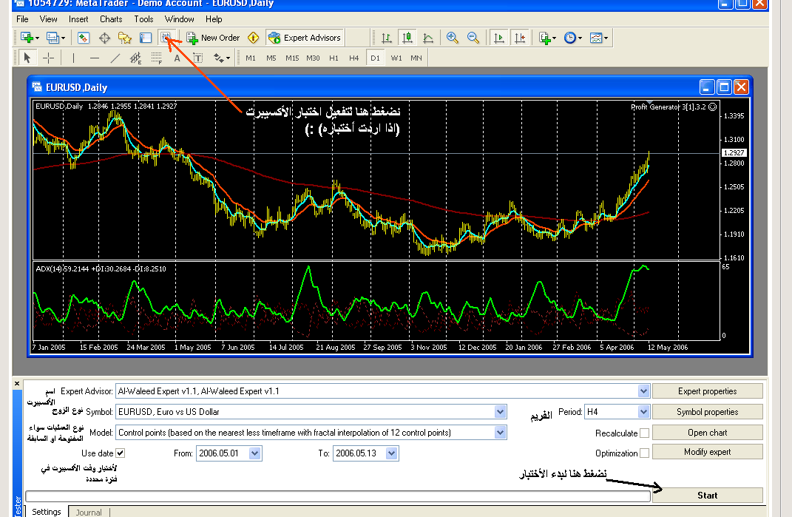Image resolution: width=792 pixels, height=517 pixels.
Task: Open the Profiles toolbar icon
Action: point(53,38)
